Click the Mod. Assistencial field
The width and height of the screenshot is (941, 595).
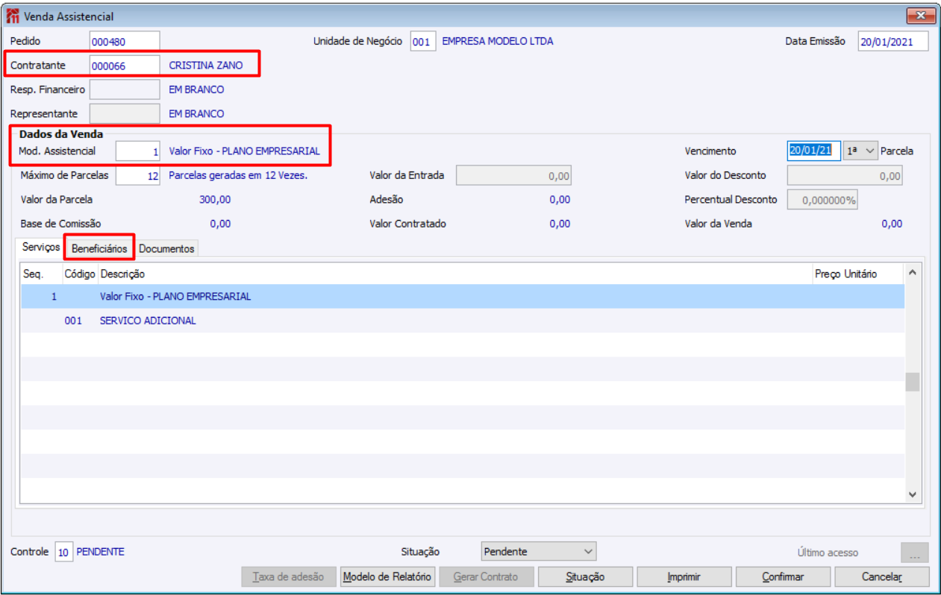point(138,151)
